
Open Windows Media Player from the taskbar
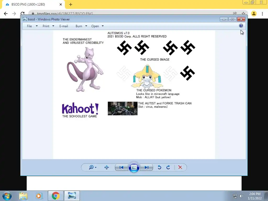[39, 196]
